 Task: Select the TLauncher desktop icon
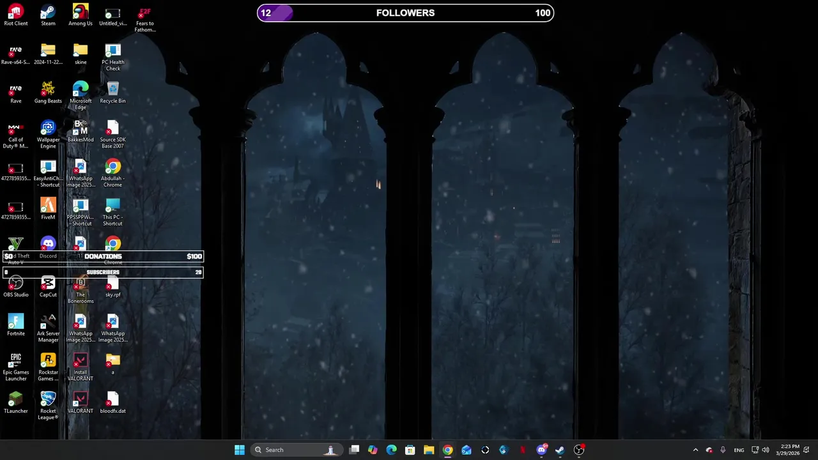[x=16, y=403]
